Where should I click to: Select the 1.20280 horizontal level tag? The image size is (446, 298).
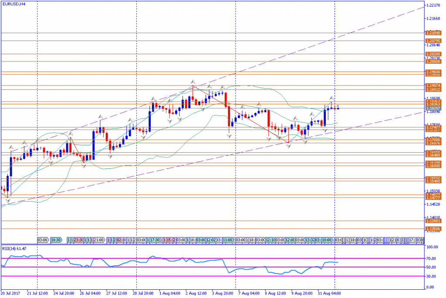point(433,54)
